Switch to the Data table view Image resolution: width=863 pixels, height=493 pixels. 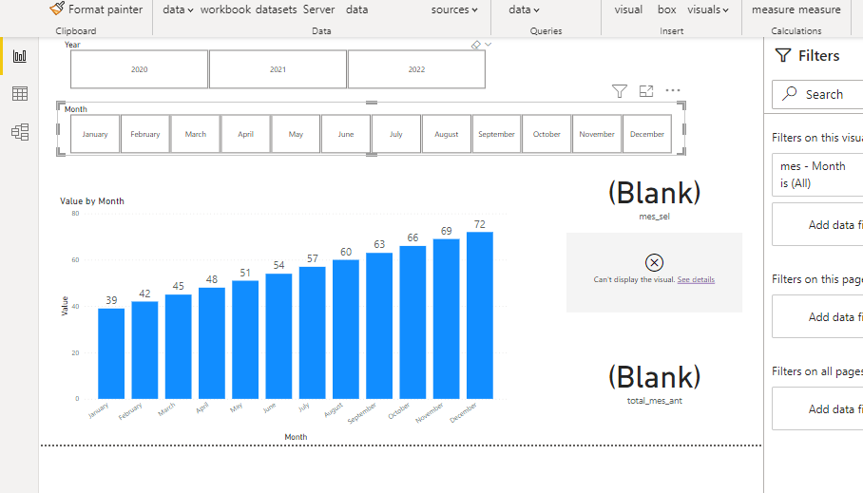20,93
